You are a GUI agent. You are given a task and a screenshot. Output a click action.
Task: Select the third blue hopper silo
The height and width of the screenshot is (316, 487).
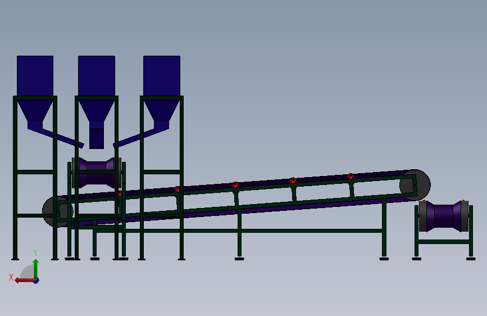[162, 76]
